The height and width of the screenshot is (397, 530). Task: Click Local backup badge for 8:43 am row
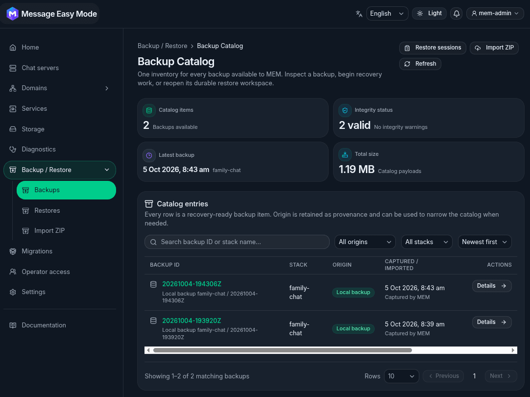[353, 293]
